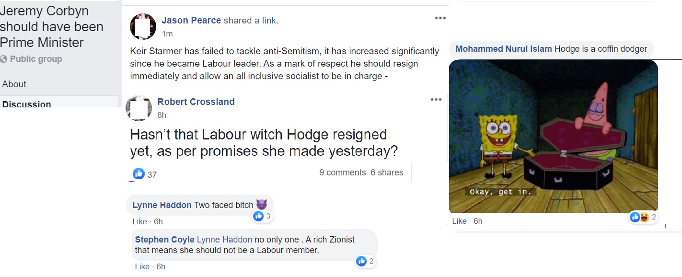Open the shared link in Jason Pearce's post
The image size is (682, 277).
[x=269, y=21]
